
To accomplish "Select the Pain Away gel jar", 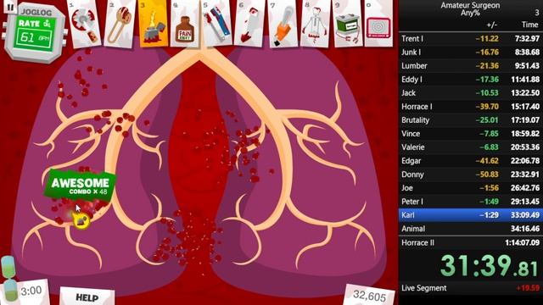I will [x=184, y=24].
